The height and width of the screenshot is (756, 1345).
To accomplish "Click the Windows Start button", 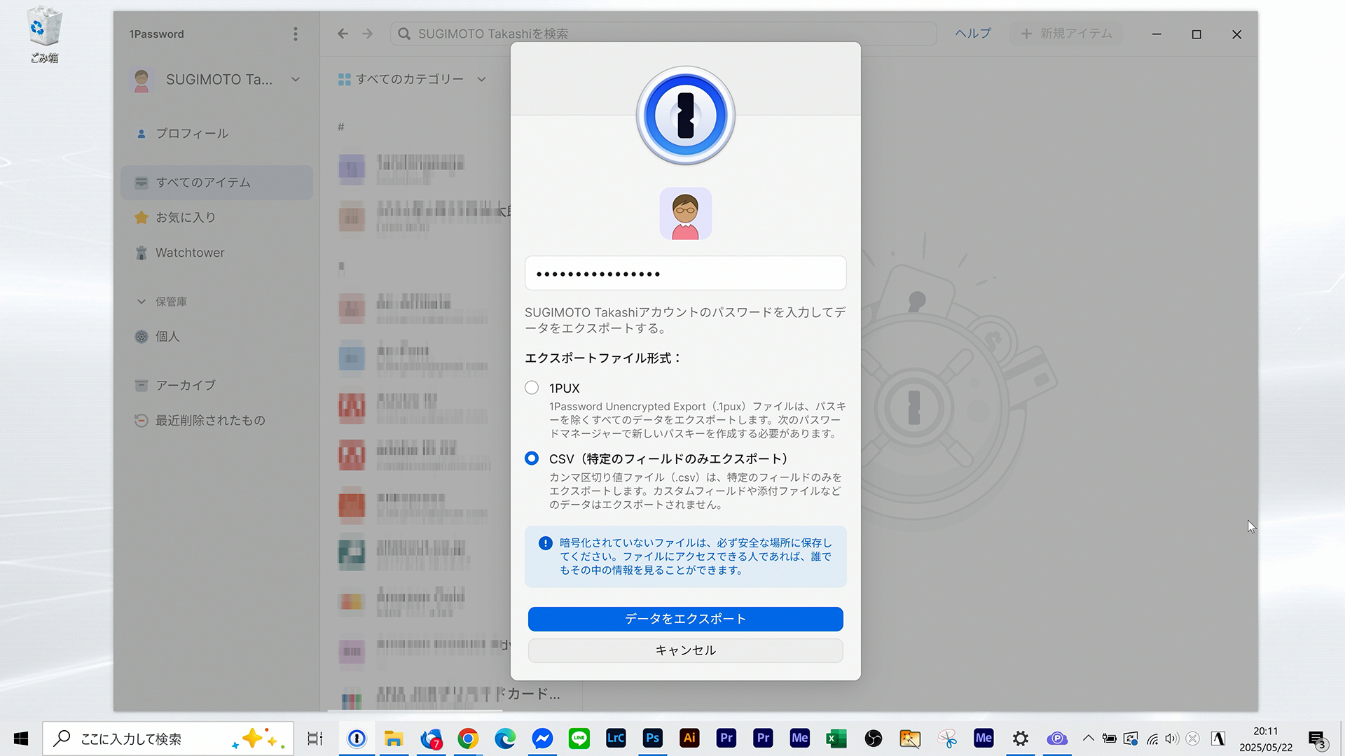I will point(21,738).
